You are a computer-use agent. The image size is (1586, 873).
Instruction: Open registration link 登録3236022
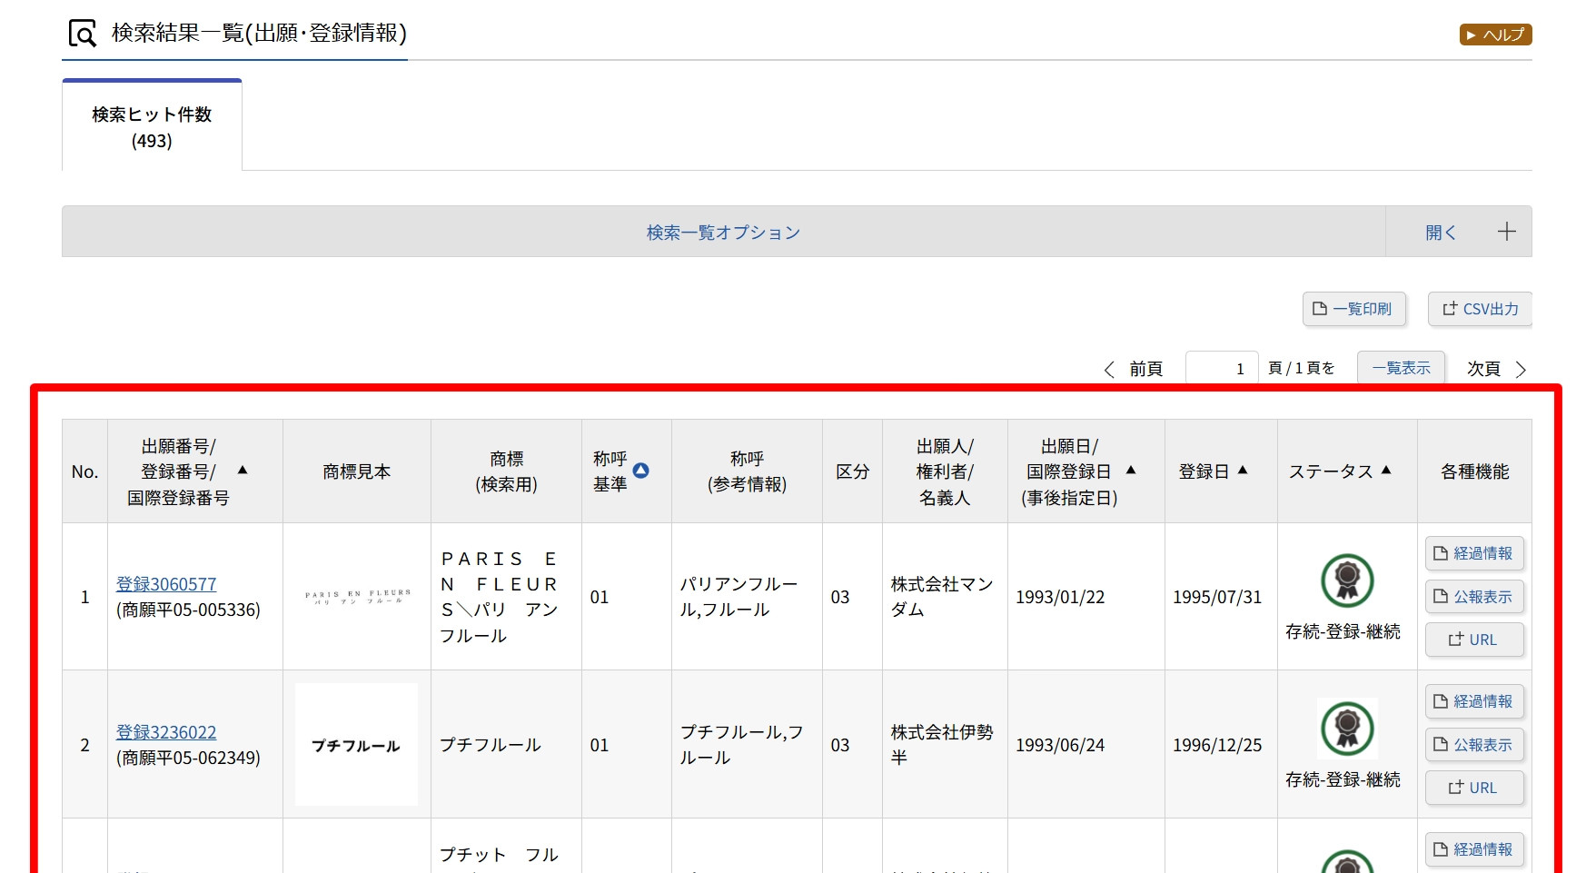(166, 732)
